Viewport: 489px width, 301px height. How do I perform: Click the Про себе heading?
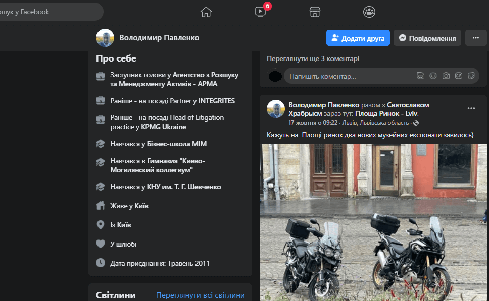[116, 58]
